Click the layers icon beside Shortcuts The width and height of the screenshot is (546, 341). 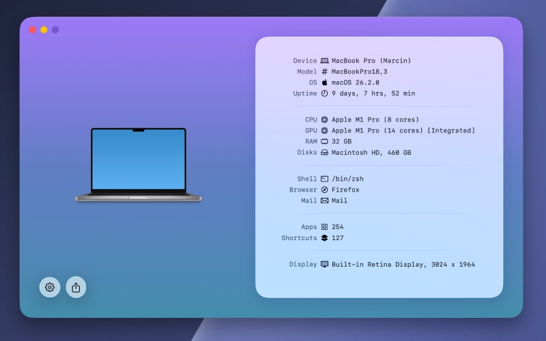pyautogui.click(x=324, y=237)
